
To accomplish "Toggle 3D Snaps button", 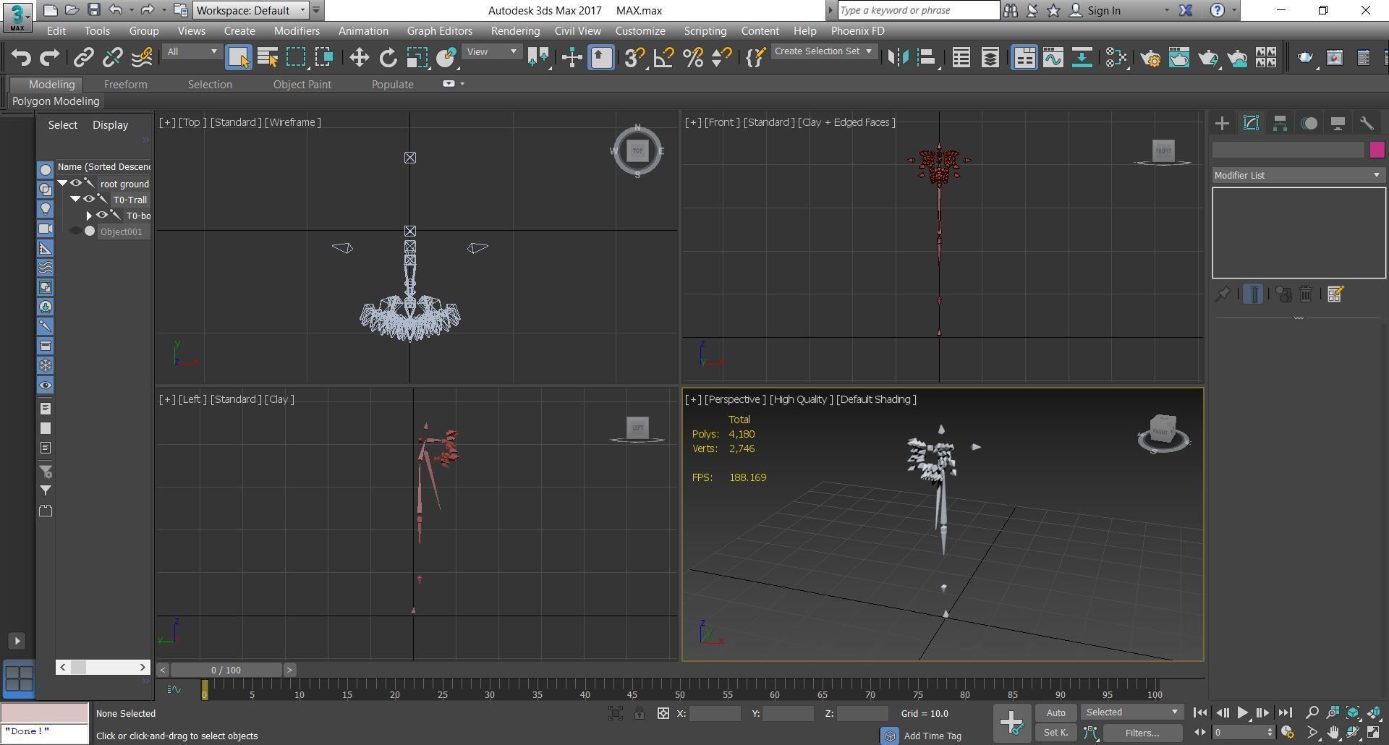I will pos(634,58).
